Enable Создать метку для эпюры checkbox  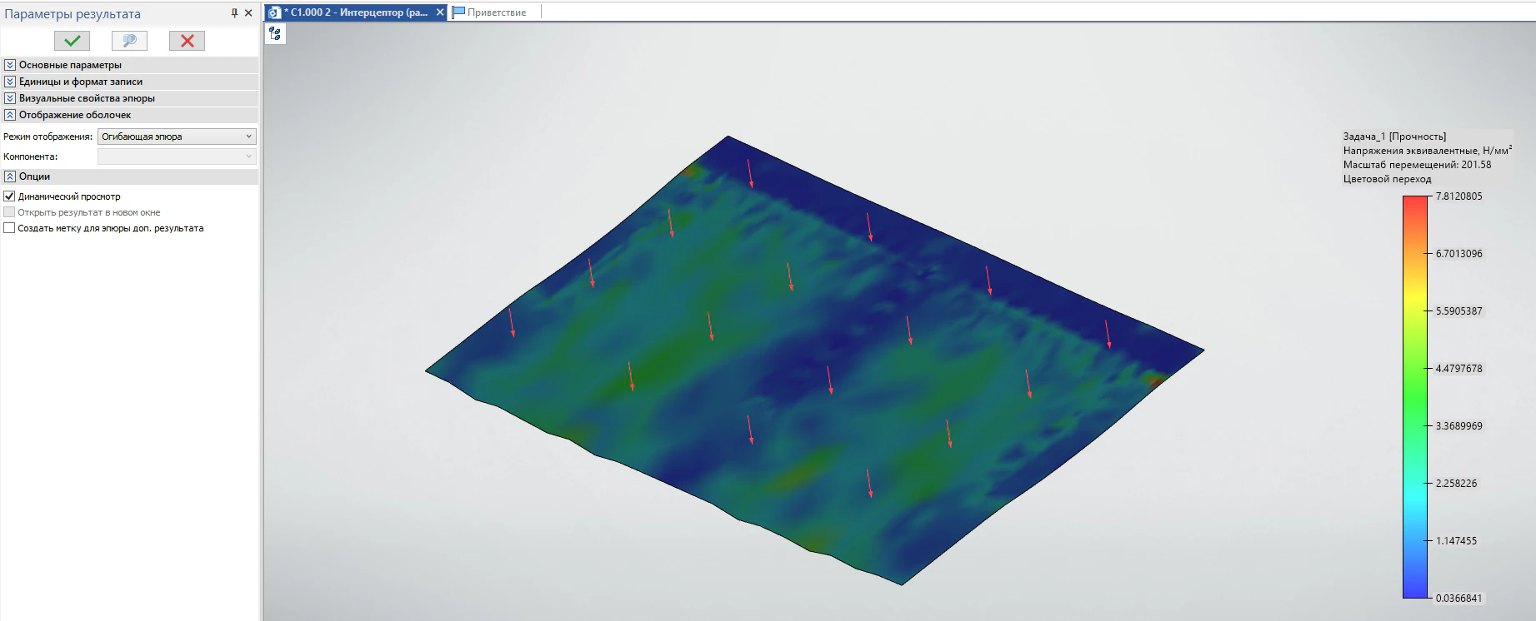9,228
